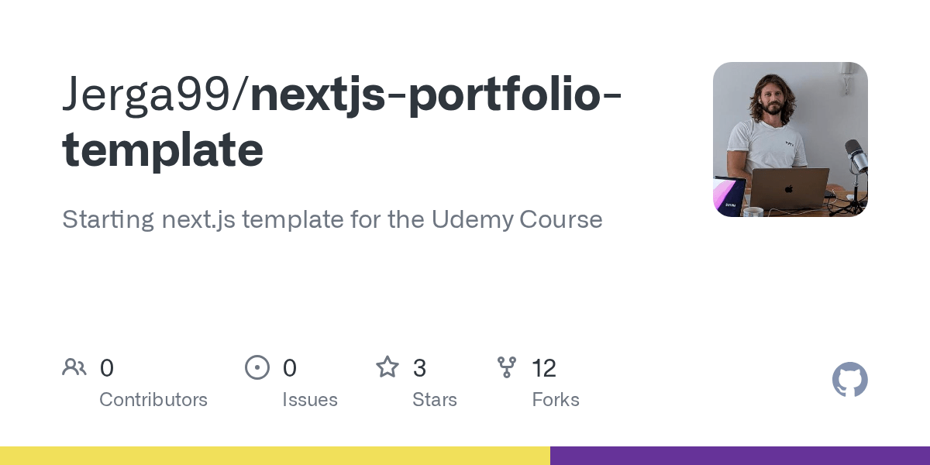Select the contributors count 0
The height and width of the screenshot is (465, 930).
[x=107, y=368]
